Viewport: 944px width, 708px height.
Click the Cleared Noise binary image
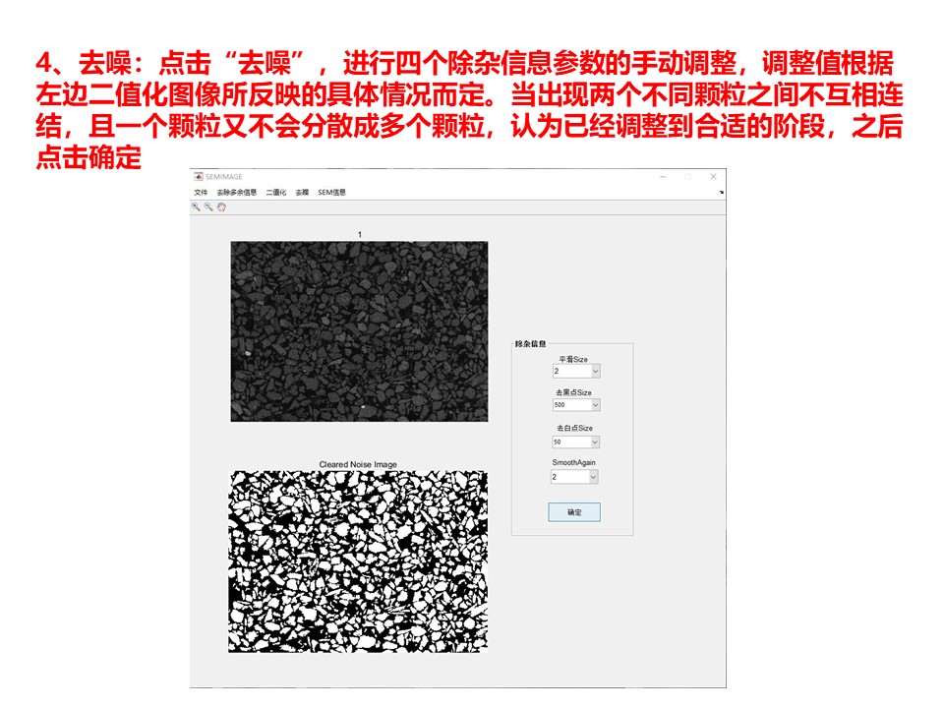358,561
